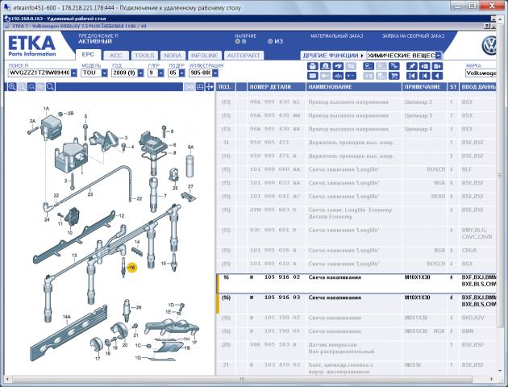Click the pushpin icon in the toolbar
Screen dimensions: 508x387
click(412, 66)
